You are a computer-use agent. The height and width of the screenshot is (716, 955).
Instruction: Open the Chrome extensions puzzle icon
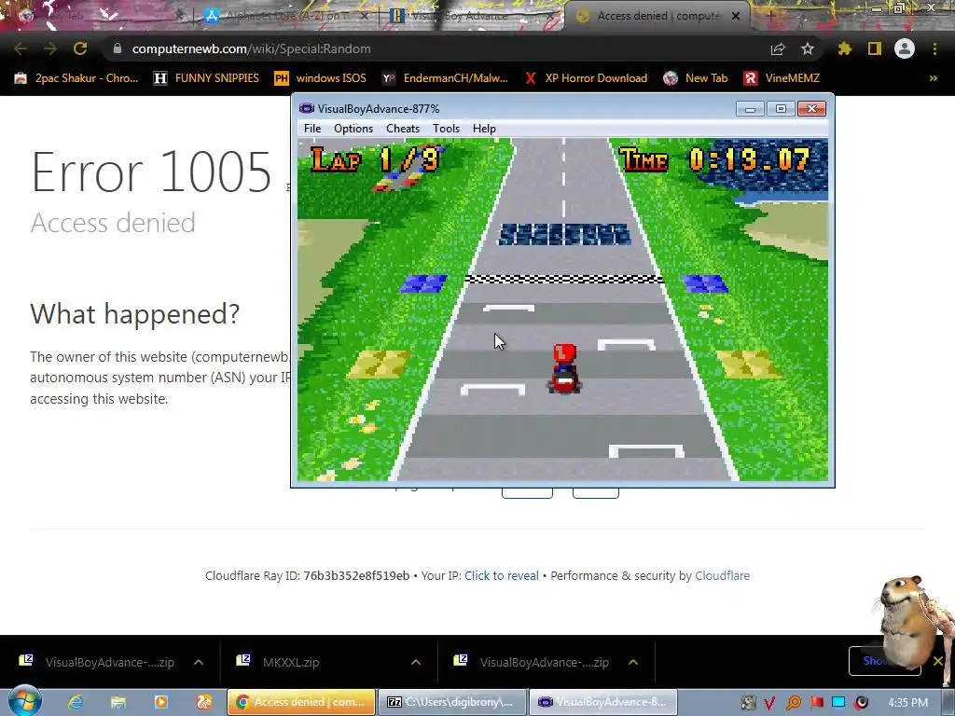coord(845,48)
